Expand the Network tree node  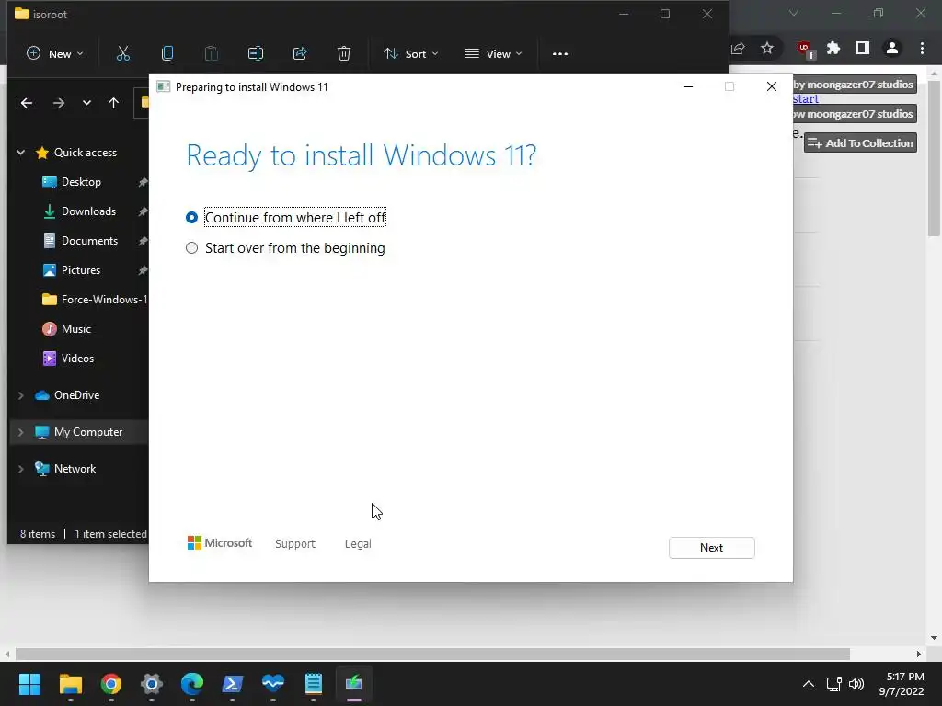point(20,469)
